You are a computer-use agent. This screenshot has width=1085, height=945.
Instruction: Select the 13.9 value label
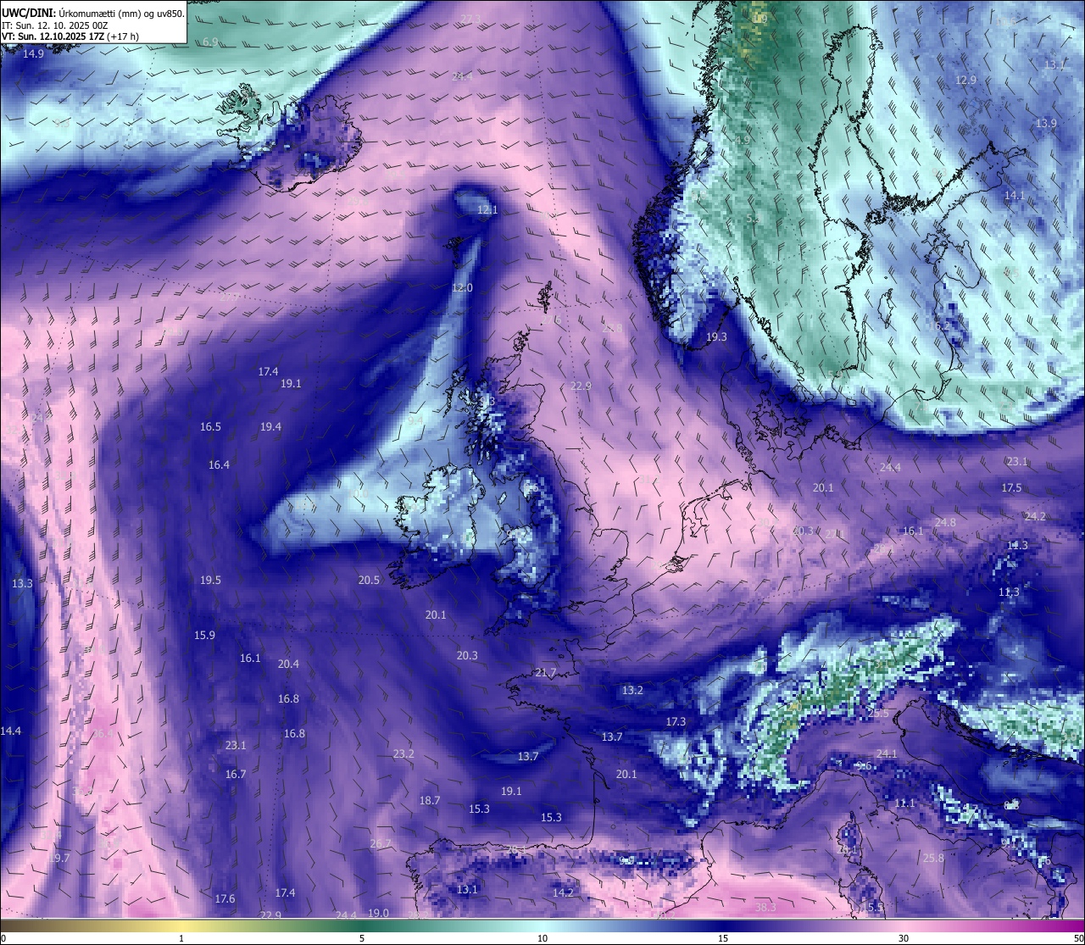(1046, 124)
